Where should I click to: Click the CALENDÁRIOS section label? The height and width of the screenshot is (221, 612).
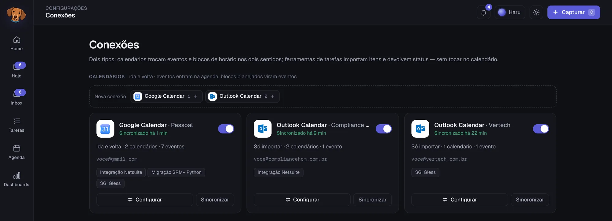[x=107, y=77]
